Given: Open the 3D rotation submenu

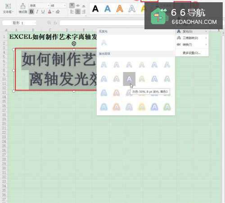Looking at the screenshot, I should point(192,38).
